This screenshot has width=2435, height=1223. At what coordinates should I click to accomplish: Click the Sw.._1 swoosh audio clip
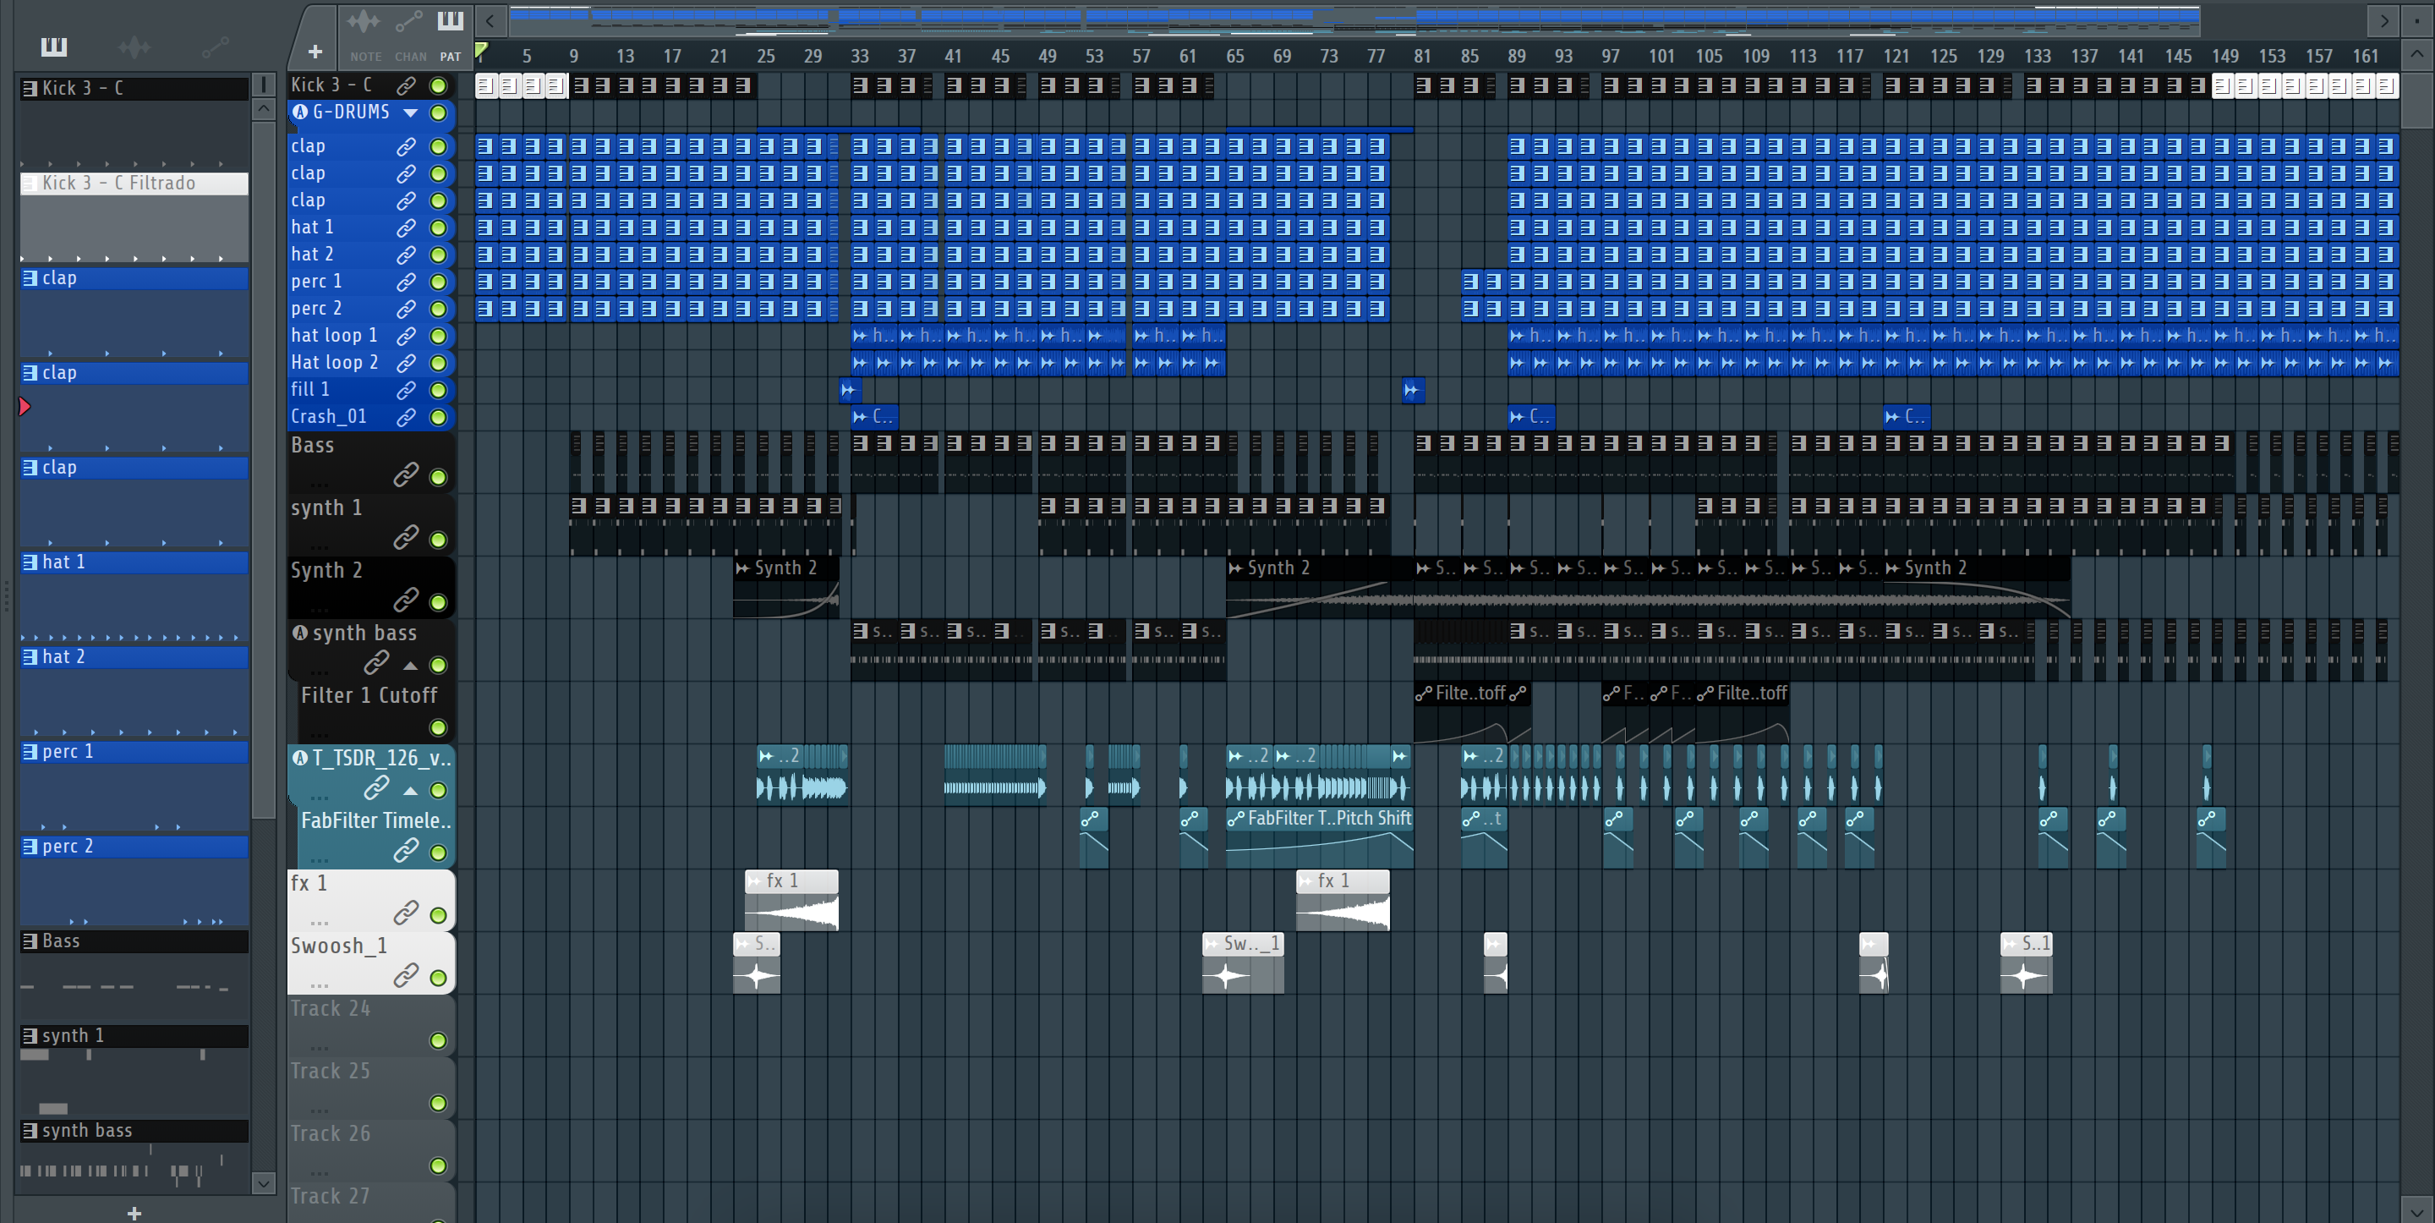(x=1243, y=962)
